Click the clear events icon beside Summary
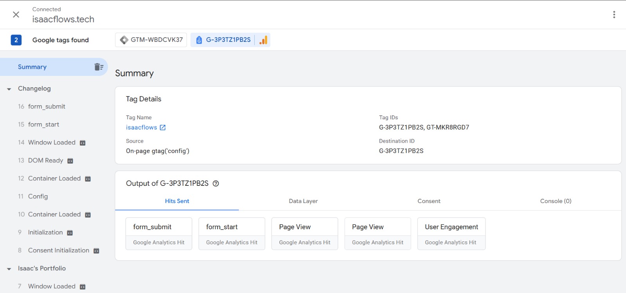This screenshot has width=626, height=293. (99, 67)
